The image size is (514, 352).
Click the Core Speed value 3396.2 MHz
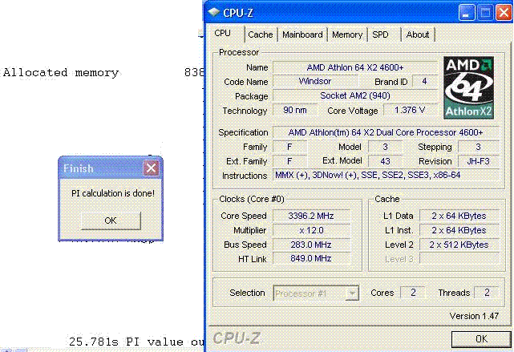point(311,216)
